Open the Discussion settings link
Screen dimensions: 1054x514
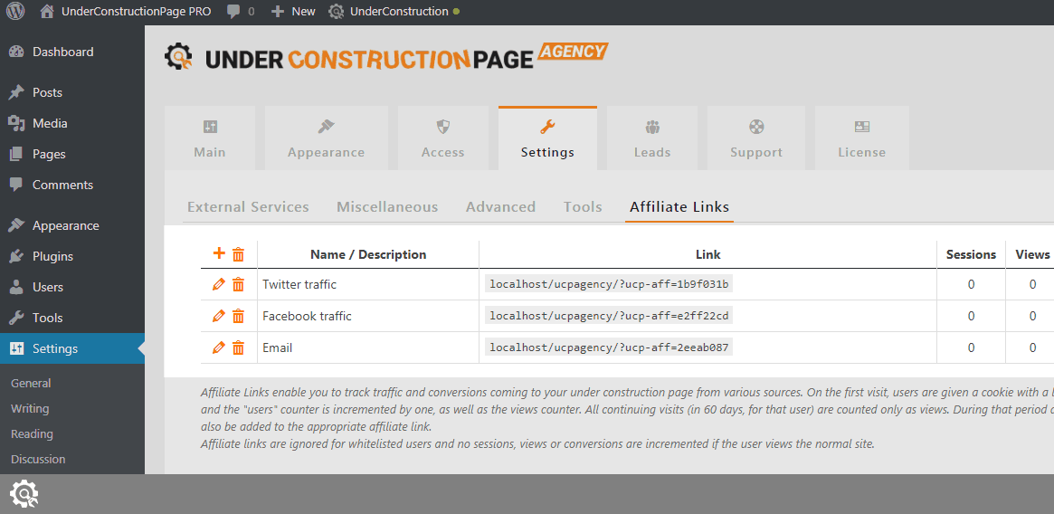tap(38, 459)
